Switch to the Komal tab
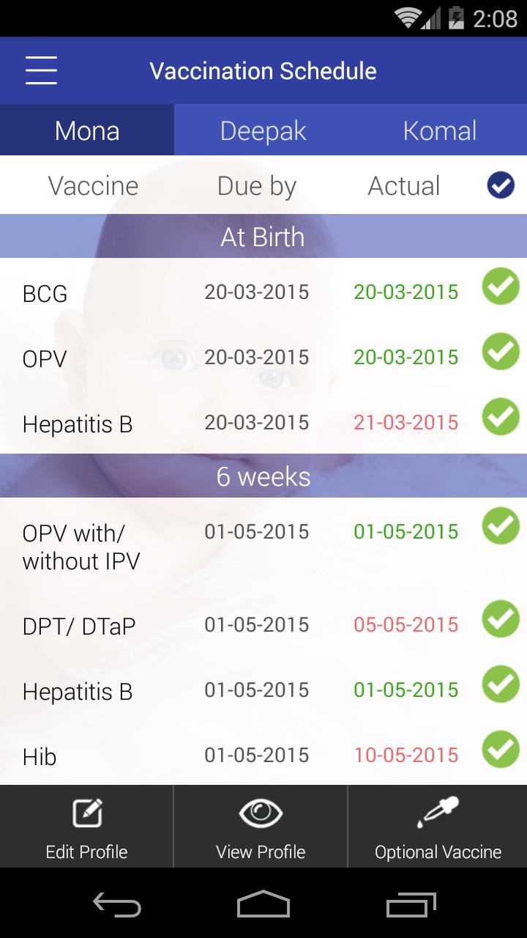 point(439,130)
